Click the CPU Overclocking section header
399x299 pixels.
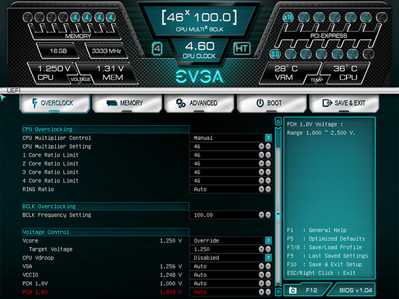(x=105, y=129)
